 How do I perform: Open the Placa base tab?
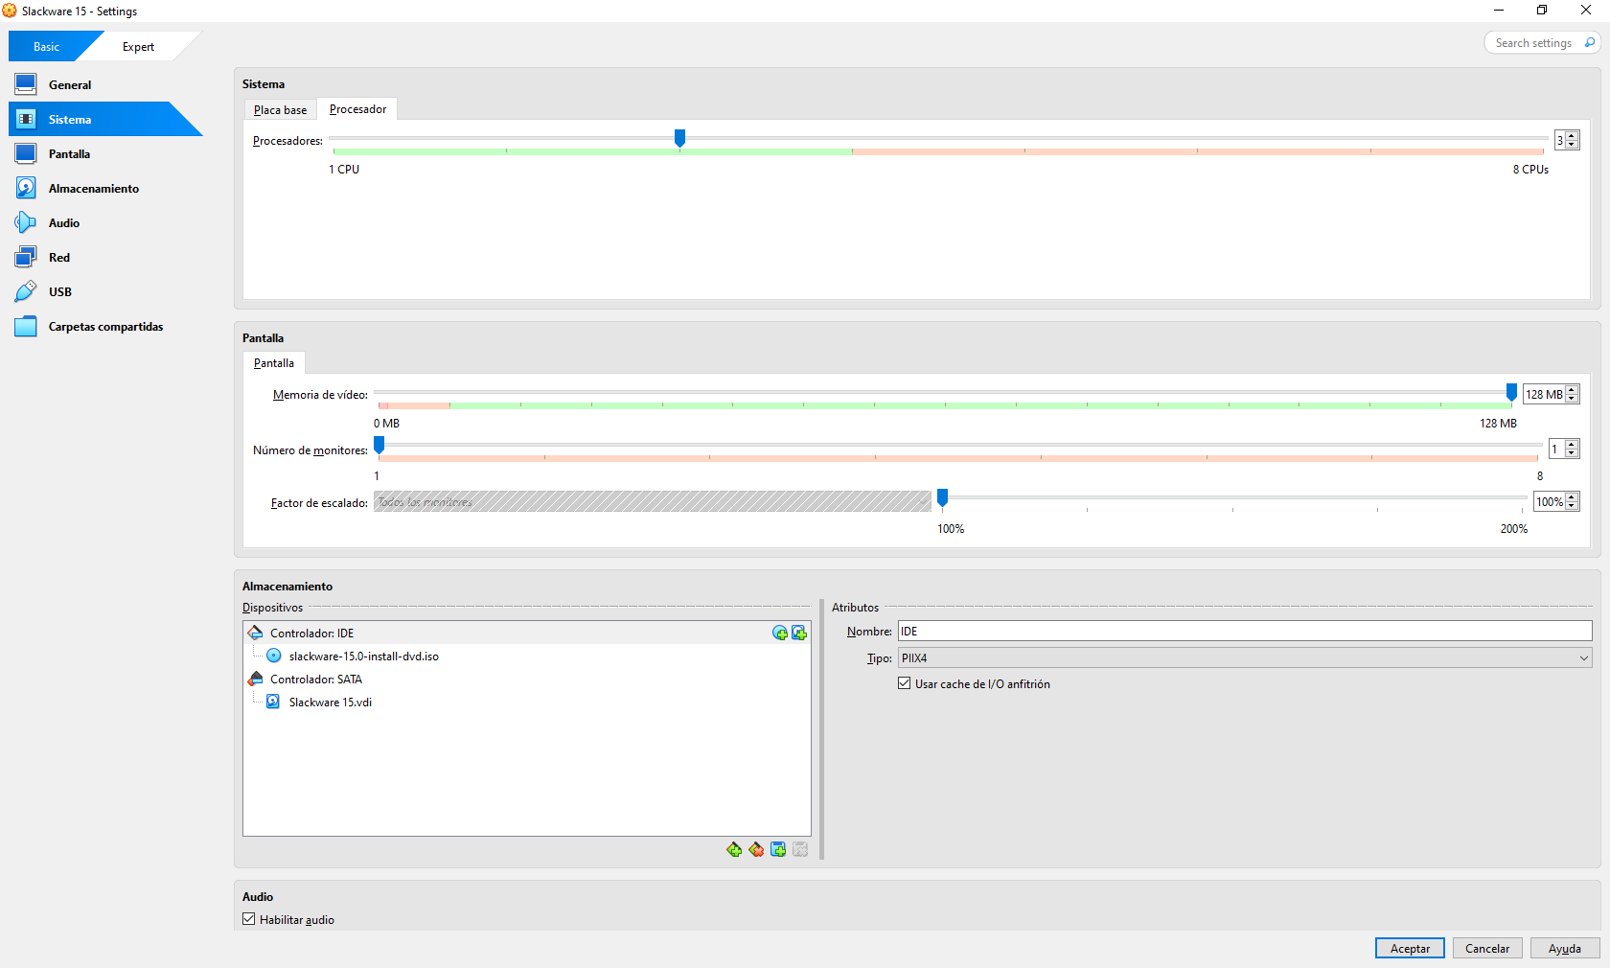[x=280, y=109]
